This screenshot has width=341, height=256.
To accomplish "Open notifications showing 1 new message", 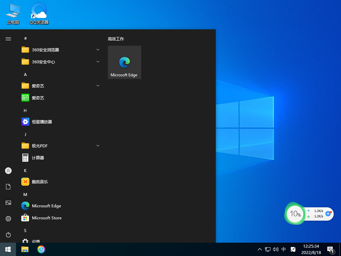I will [330, 249].
